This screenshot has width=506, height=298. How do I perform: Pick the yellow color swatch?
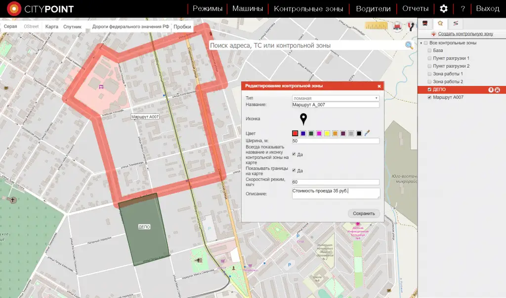pos(327,133)
